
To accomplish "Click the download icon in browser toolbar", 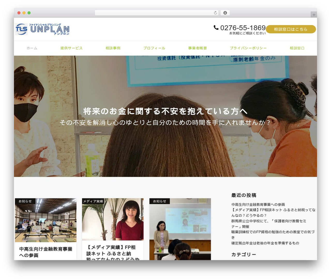I will pos(225,13).
